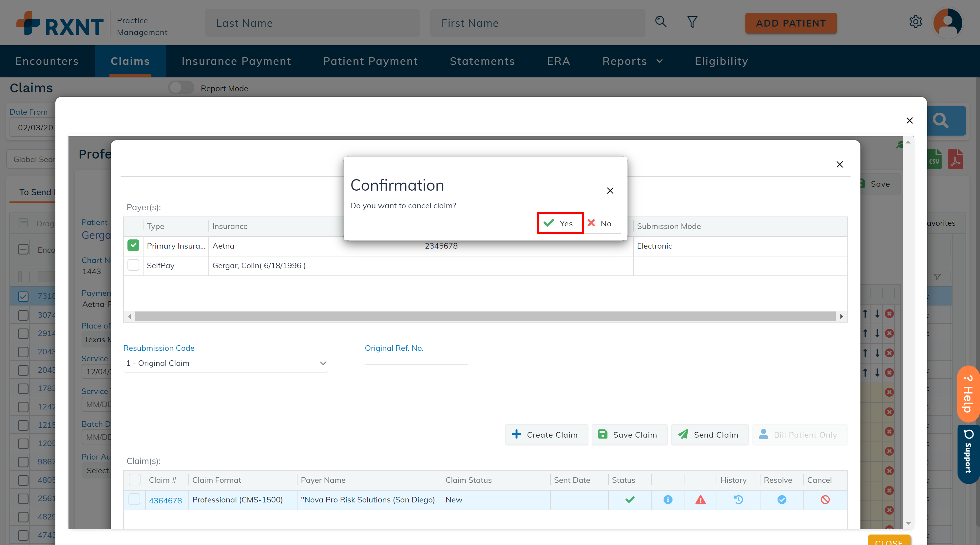Click the claim history icon
Screen dimensions: 980x545
(x=739, y=500)
